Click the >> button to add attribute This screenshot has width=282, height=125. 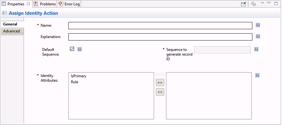coord(160,83)
